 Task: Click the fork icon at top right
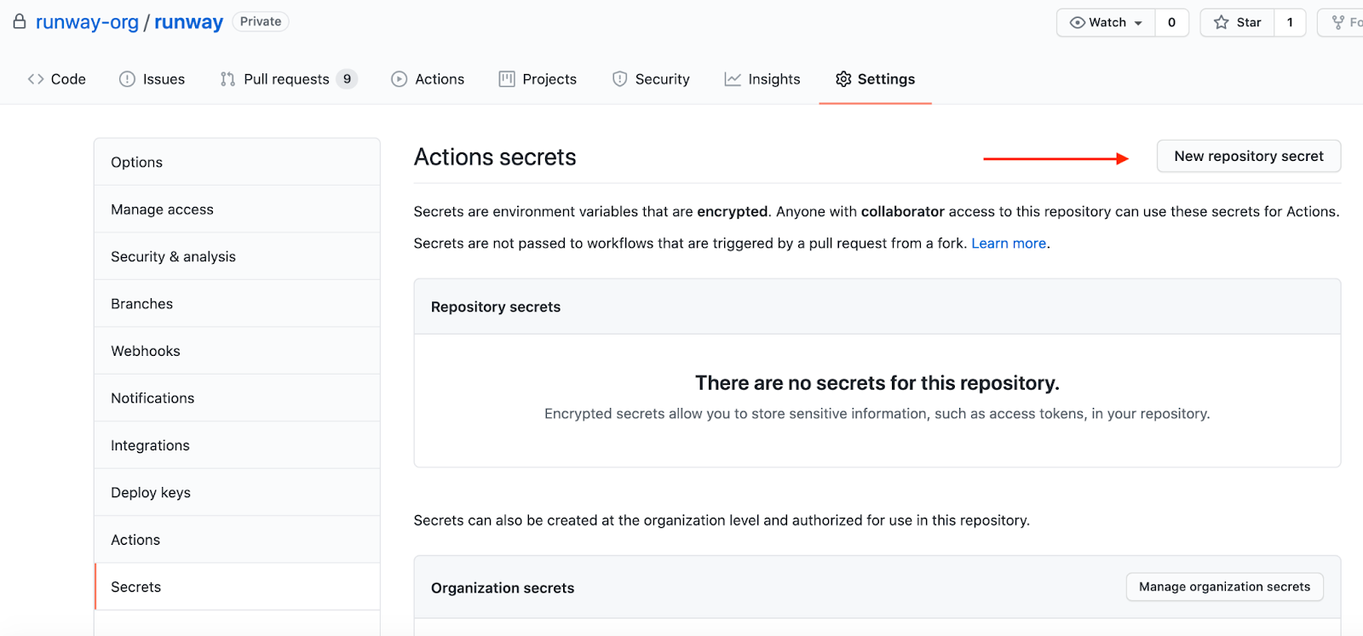(1338, 23)
